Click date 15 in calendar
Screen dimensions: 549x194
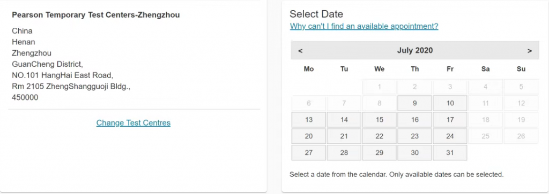pos(380,120)
